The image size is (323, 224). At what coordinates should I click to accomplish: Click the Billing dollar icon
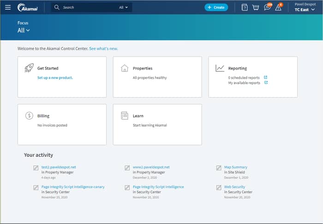pyautogui.click(x=29, y=116)
